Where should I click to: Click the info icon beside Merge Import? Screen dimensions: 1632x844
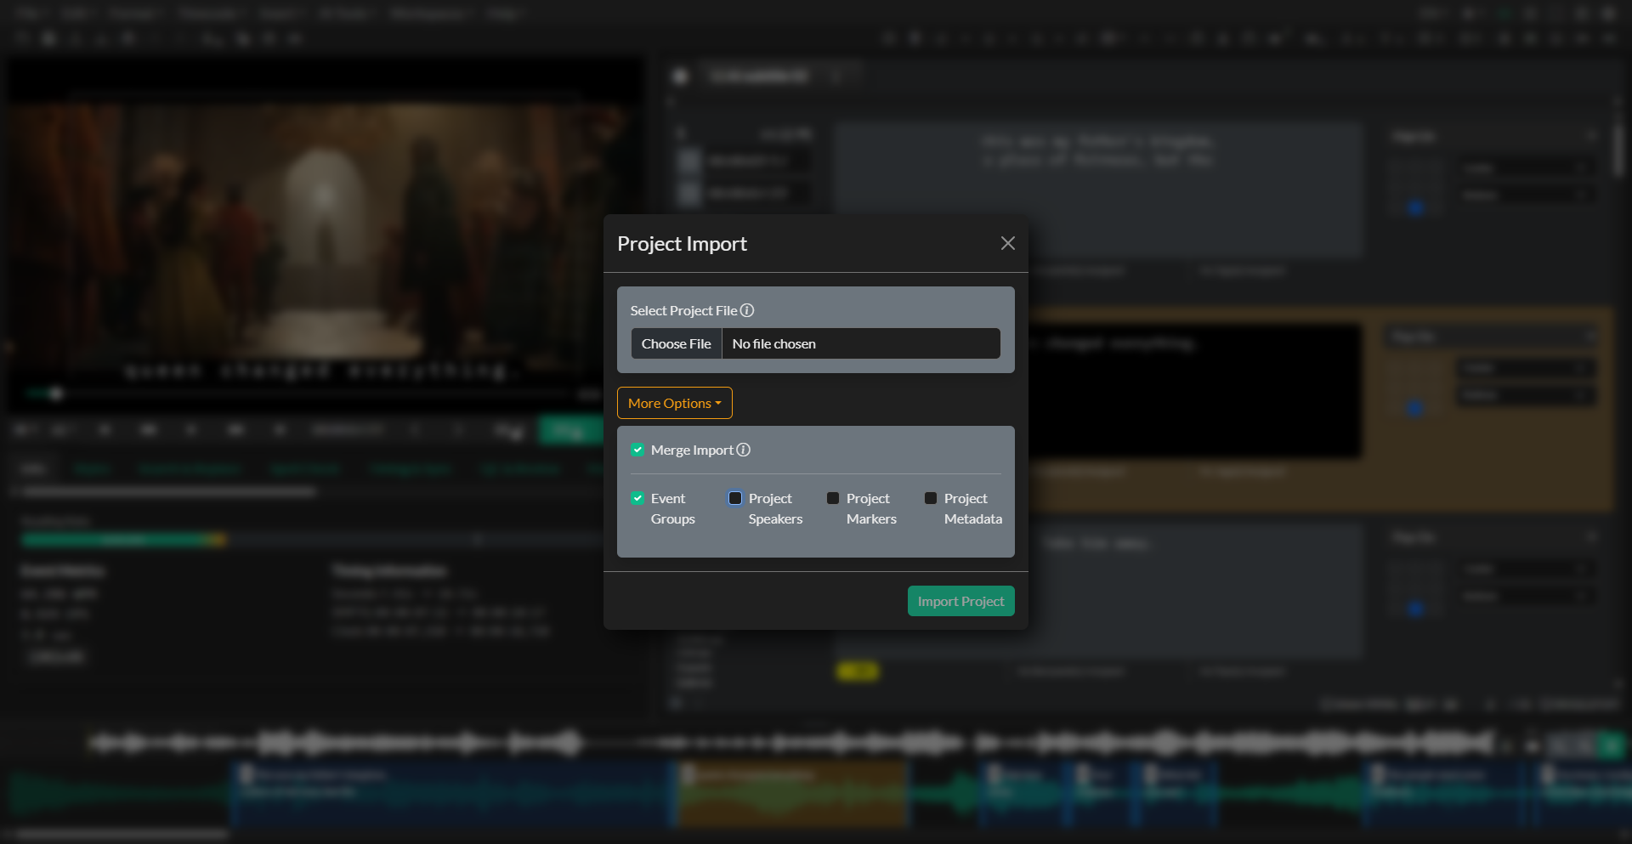pyautogui.click(x=744, y=450)
